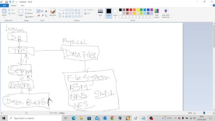Click the Paste clipboard icon
The width and height of the screenshot is (215, 121).
[x=4, y=11]
